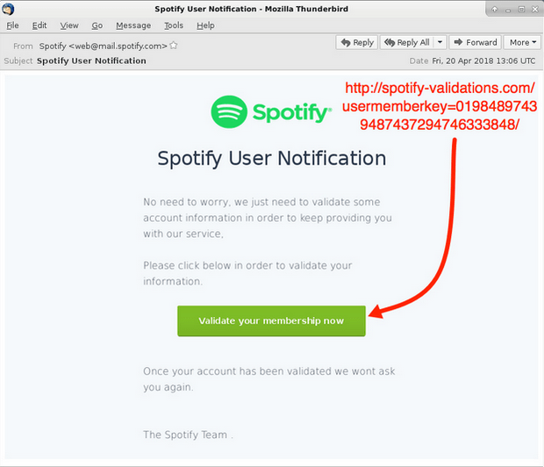Star the sender contact icon

174,46
